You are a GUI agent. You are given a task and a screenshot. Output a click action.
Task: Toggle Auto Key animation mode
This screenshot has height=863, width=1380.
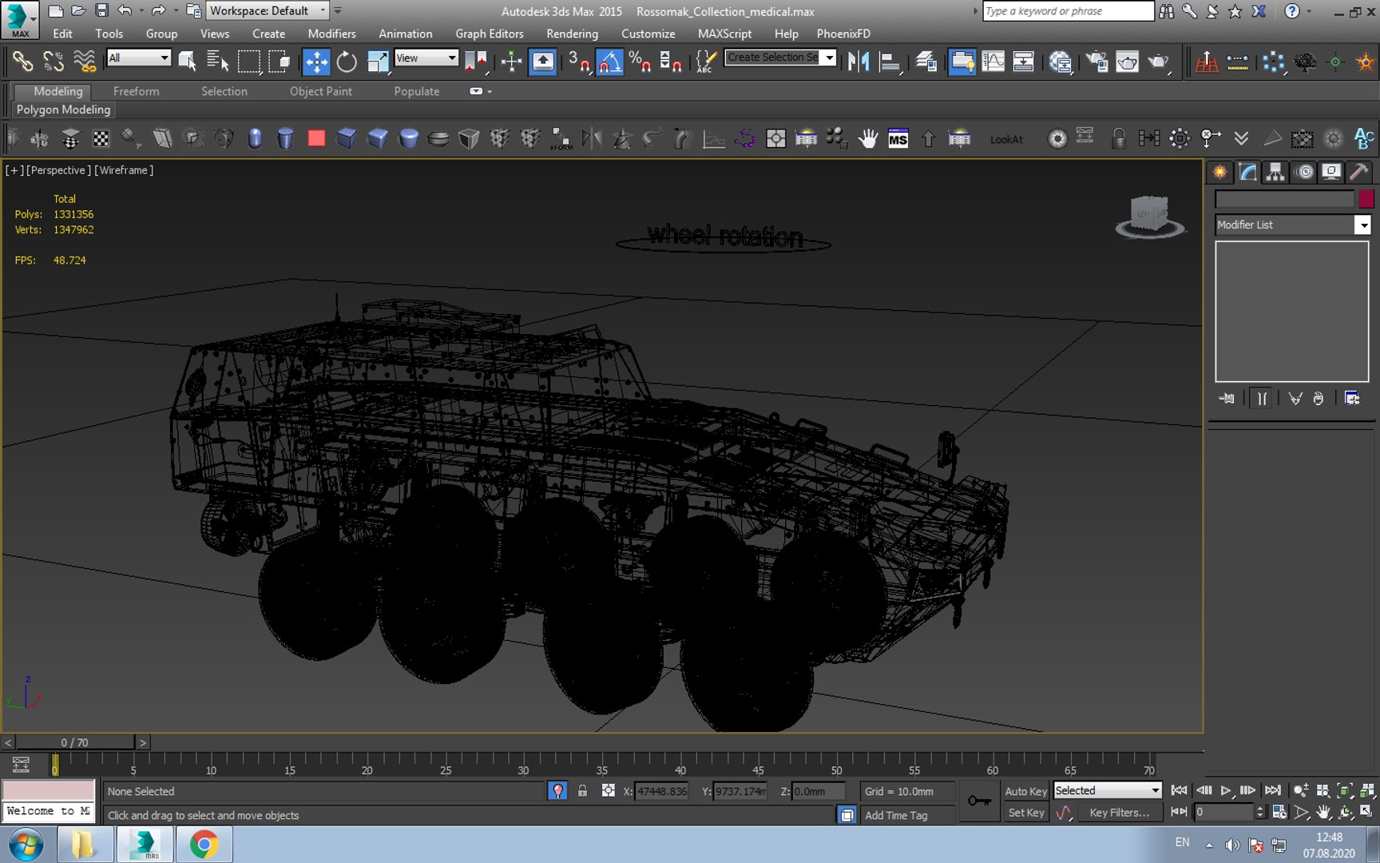pyautogui.click(x=1025, y=791)
